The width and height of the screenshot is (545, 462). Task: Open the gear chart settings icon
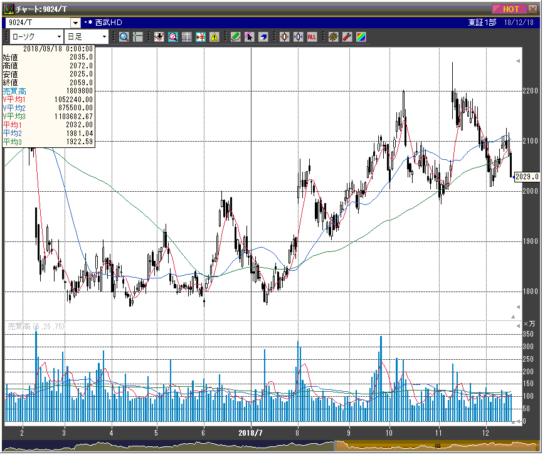(x=333, y=37)
